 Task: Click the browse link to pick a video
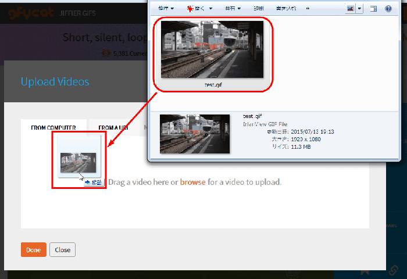192,182
